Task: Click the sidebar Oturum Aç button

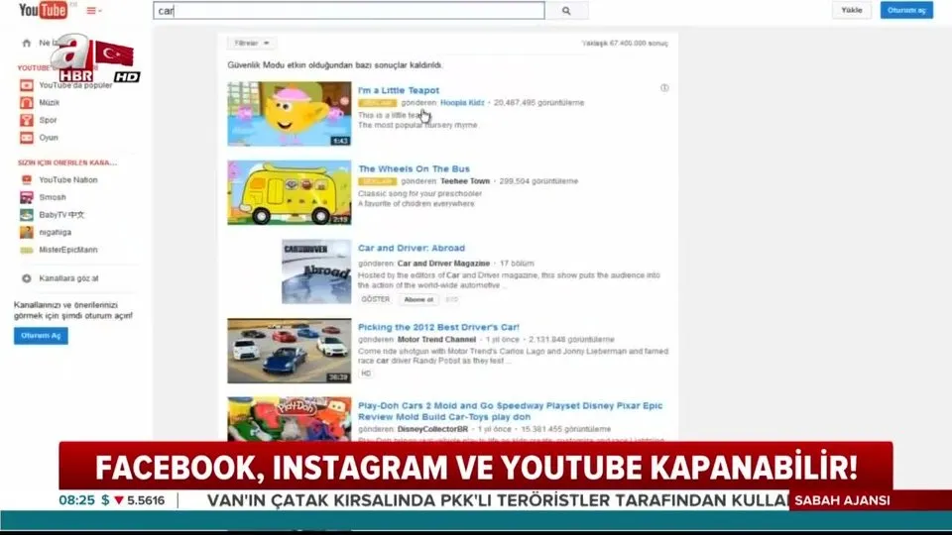Action: click(41, 336)
